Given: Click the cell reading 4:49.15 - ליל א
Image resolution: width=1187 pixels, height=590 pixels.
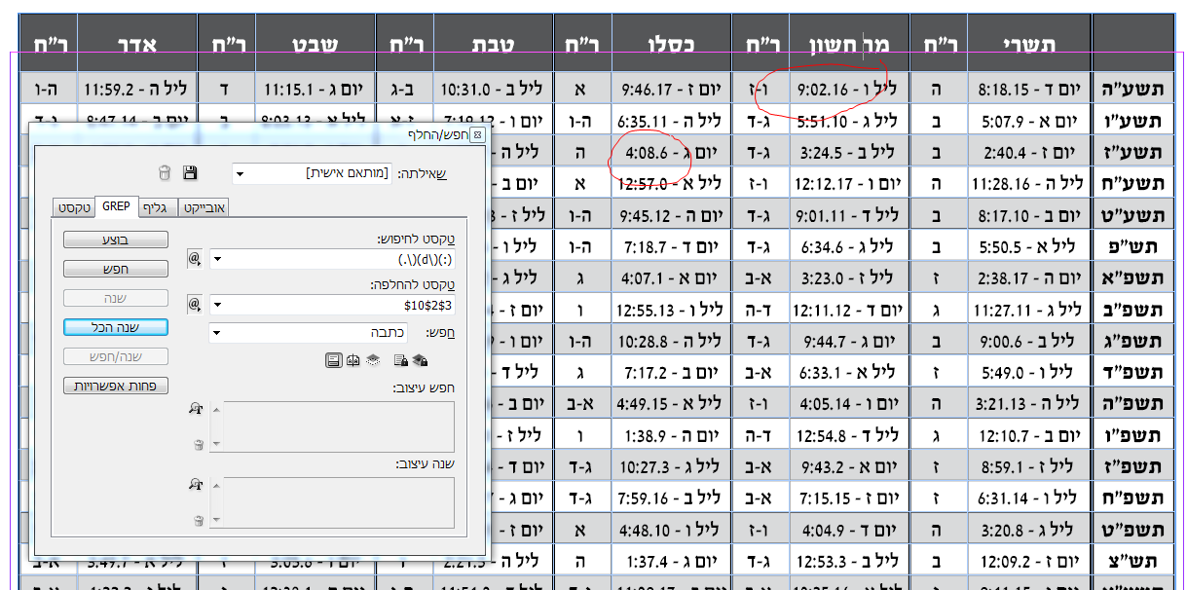Looking at the screenshot, I should click(671, 402).
